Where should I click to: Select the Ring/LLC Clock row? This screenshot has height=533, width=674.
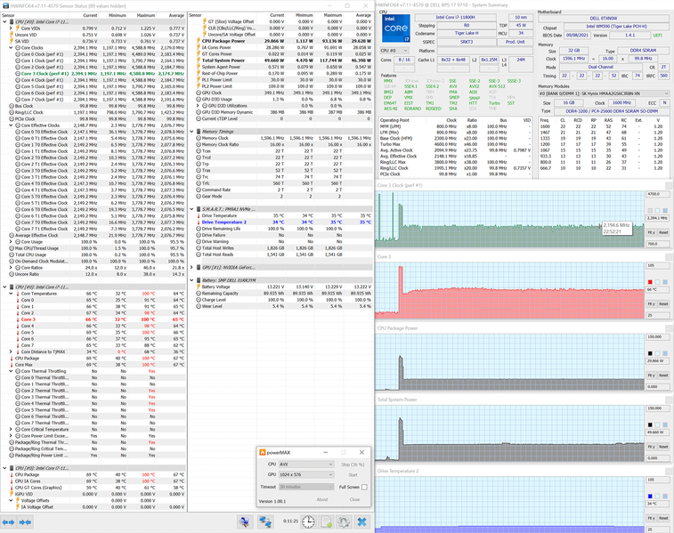tap(93, 112)
